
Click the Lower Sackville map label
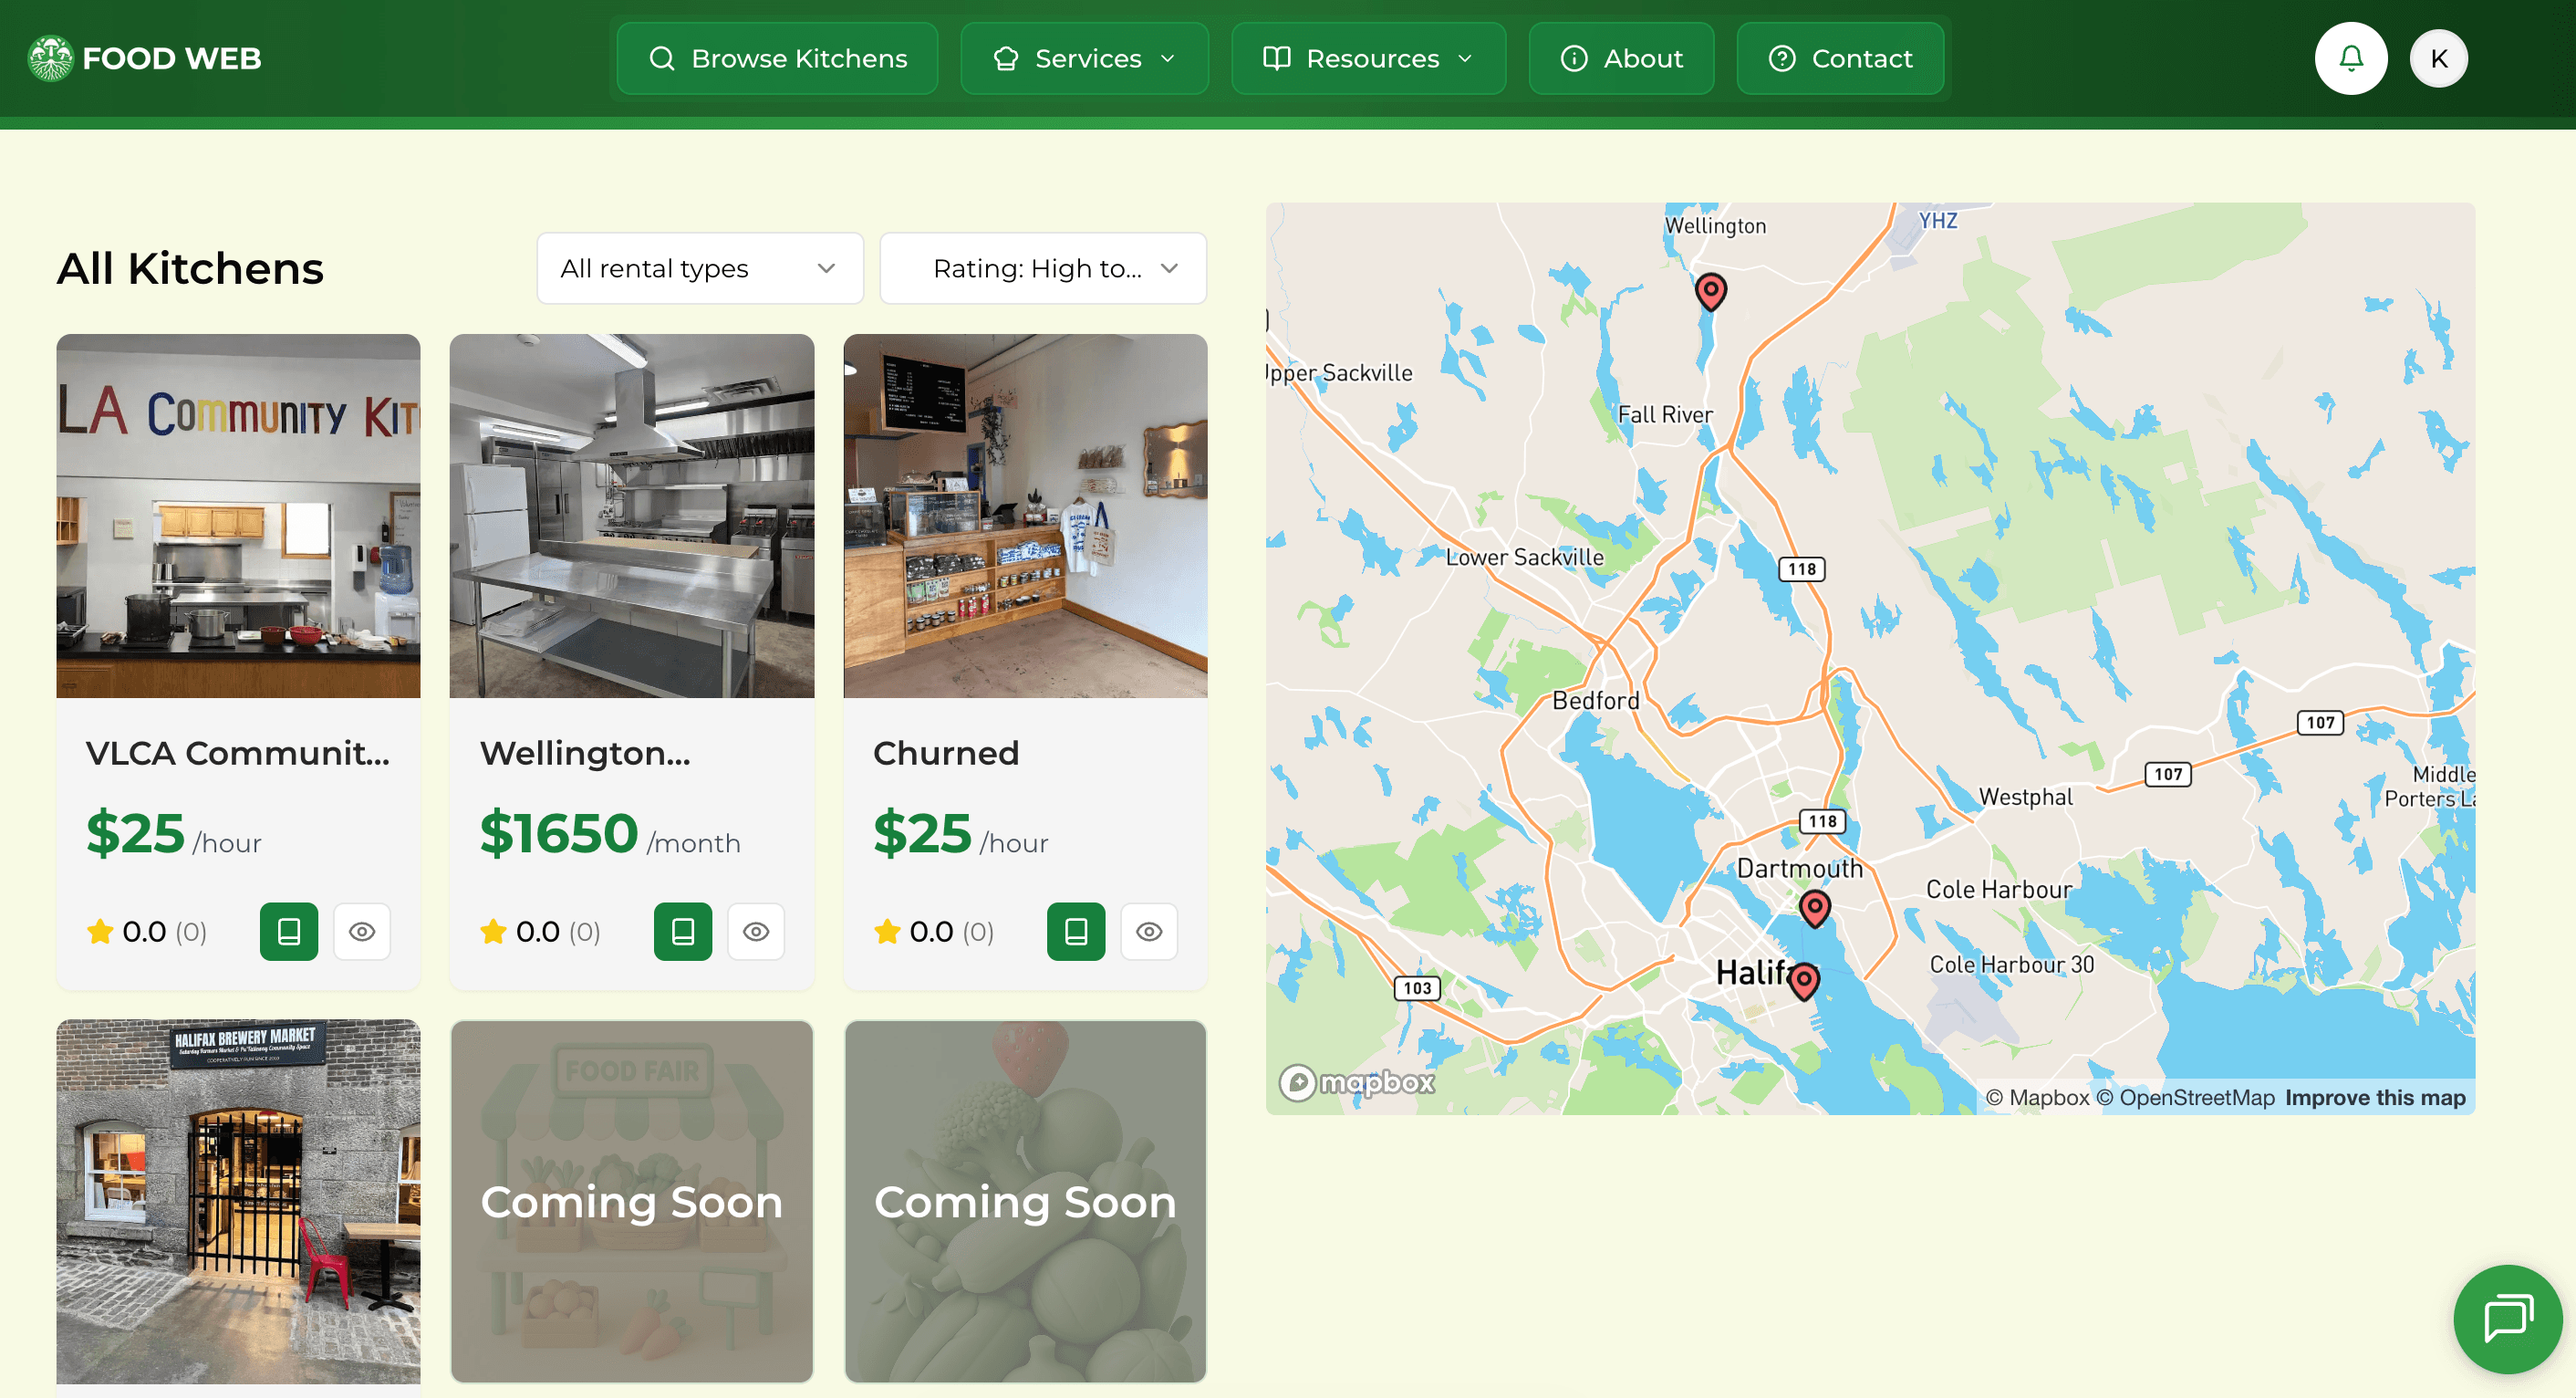pos(1524,557)
